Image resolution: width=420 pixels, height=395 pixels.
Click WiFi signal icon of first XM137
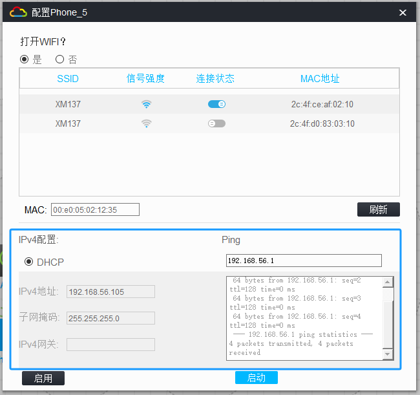(147, 104)
